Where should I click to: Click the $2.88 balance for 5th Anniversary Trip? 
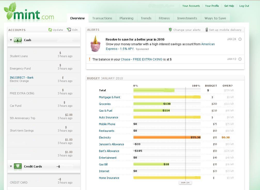(x=69, y=115)
